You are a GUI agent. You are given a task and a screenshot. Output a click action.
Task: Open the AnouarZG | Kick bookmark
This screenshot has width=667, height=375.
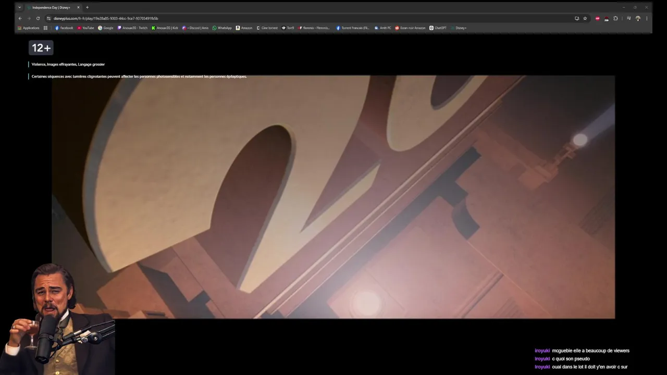coord(165,28)
